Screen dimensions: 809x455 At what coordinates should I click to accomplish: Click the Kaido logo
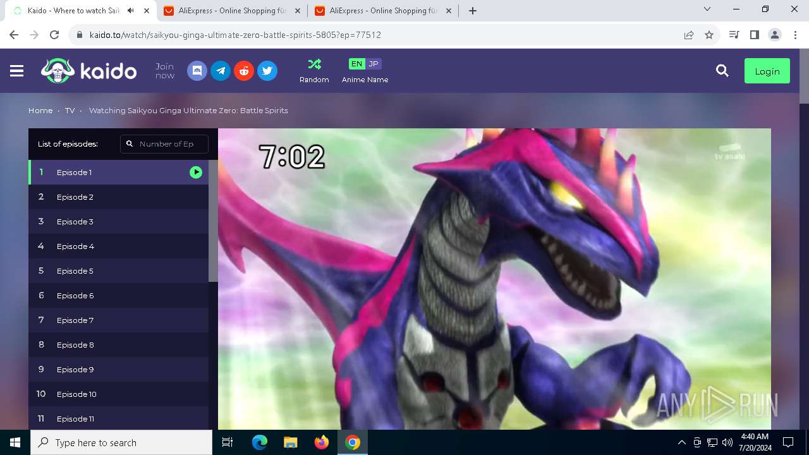[x=88, y=71]
